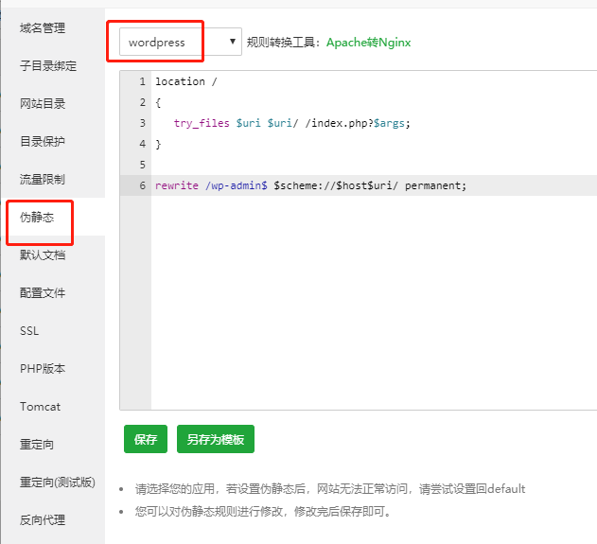Click the blank editor area below the rules

(x=373, y=303)
